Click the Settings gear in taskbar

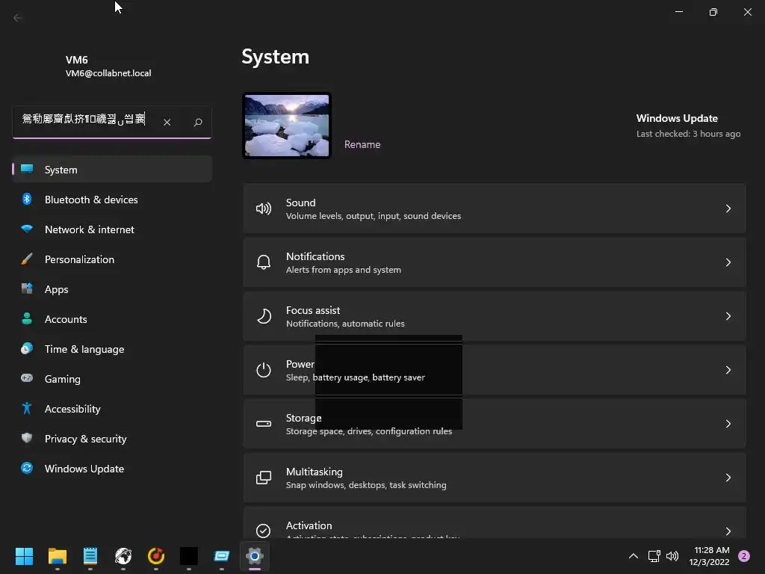pos(255,555)
